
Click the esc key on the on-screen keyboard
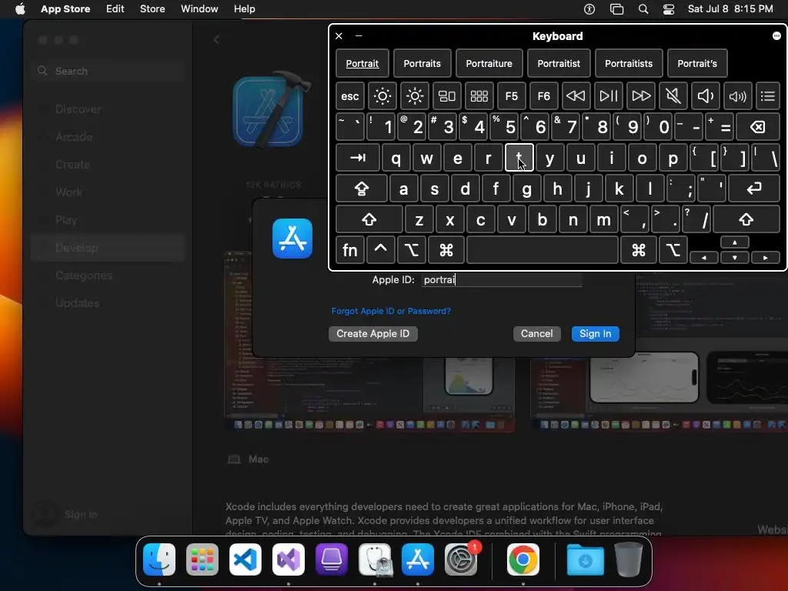point(350,96)
